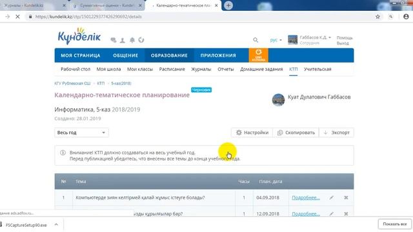Follow КГУ Рублевская СШ breadcrumb link
The image size is (413, 232).
[x=72, y=83]
